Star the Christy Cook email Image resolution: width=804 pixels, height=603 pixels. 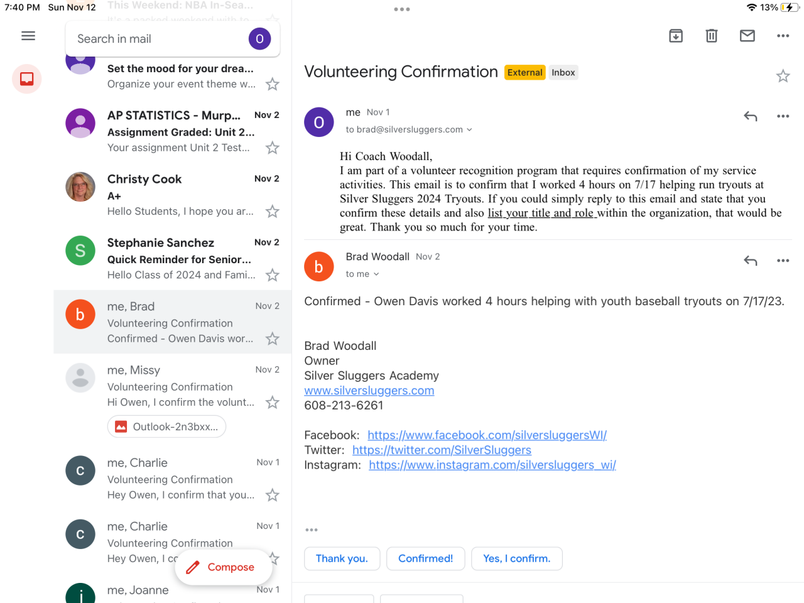(x=272, y=212)
